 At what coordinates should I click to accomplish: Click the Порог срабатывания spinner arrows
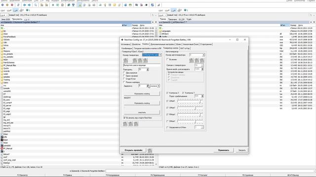click(x=202, y=96)
